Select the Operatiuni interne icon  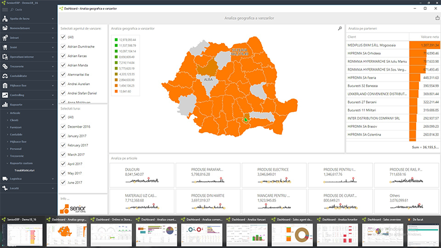click(5, 57)
